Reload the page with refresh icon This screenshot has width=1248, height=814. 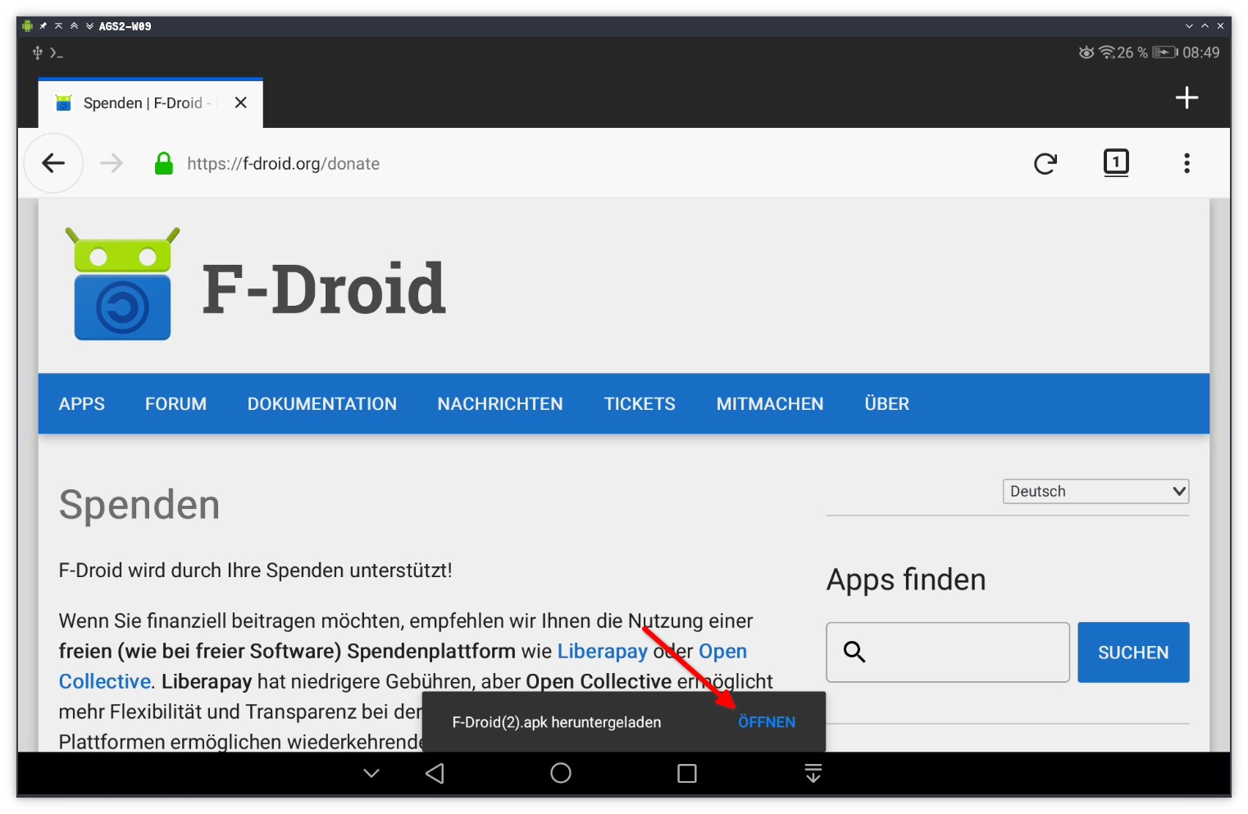pyautogui.click(x=1045, y=163)
